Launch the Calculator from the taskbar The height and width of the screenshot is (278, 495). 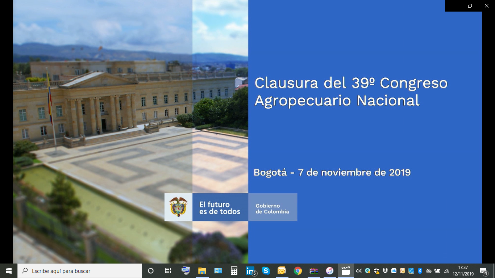(234, 271)
